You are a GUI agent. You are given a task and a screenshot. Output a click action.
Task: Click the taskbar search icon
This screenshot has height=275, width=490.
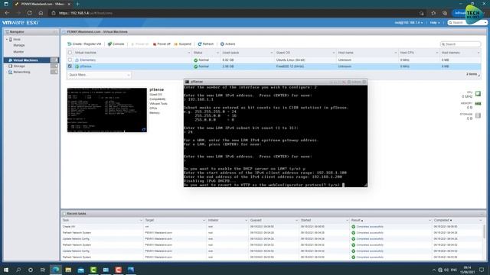pyautogui.click(x=18, y=270)
